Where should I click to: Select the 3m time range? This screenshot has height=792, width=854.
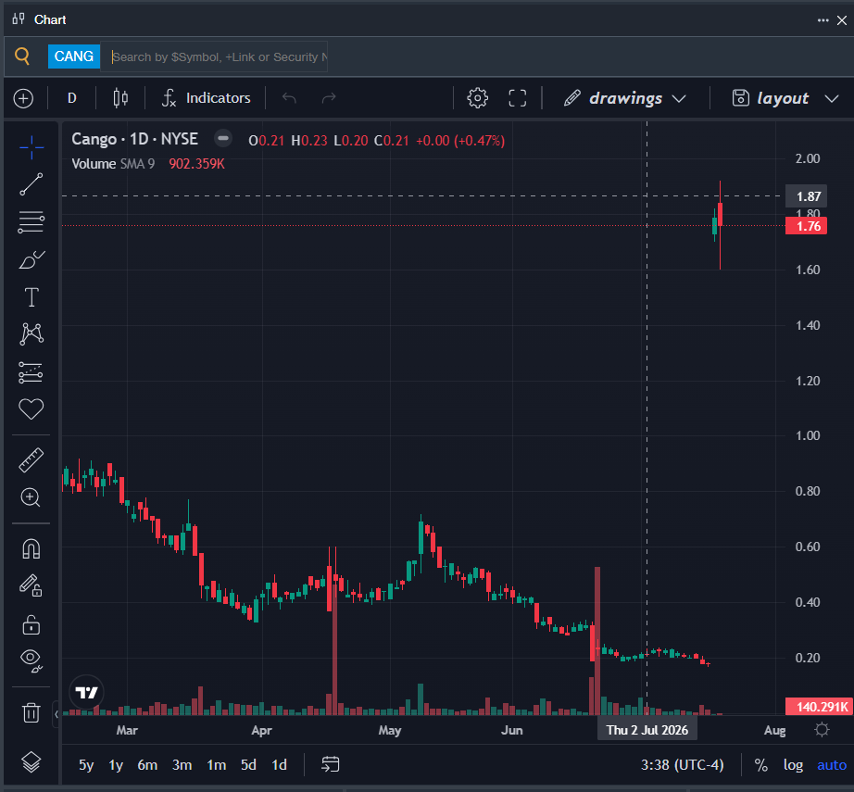tap(182, 765)
